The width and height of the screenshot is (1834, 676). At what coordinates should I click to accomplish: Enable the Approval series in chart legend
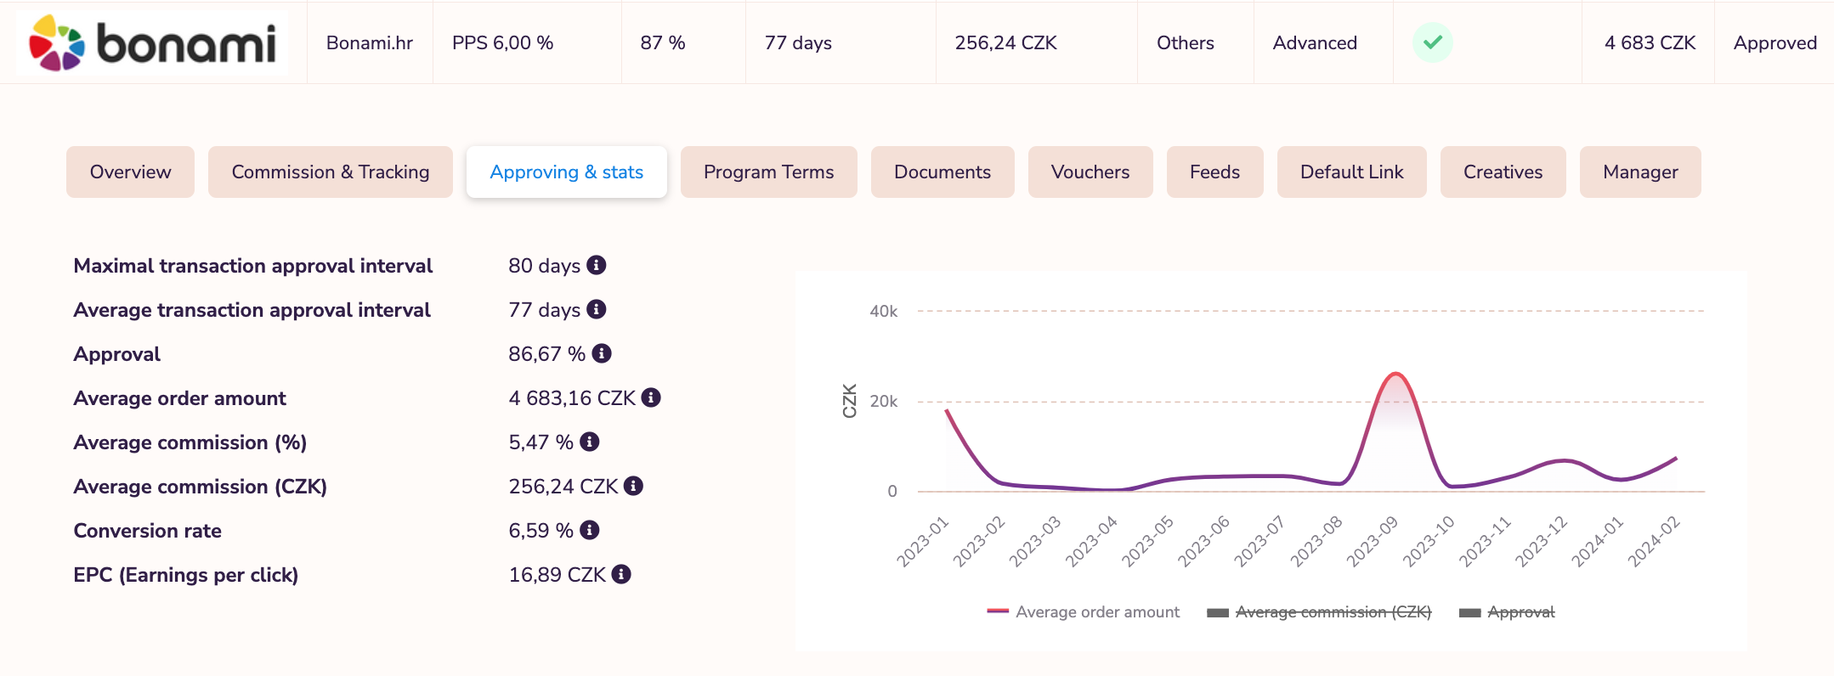click(x=1507, y=611)
